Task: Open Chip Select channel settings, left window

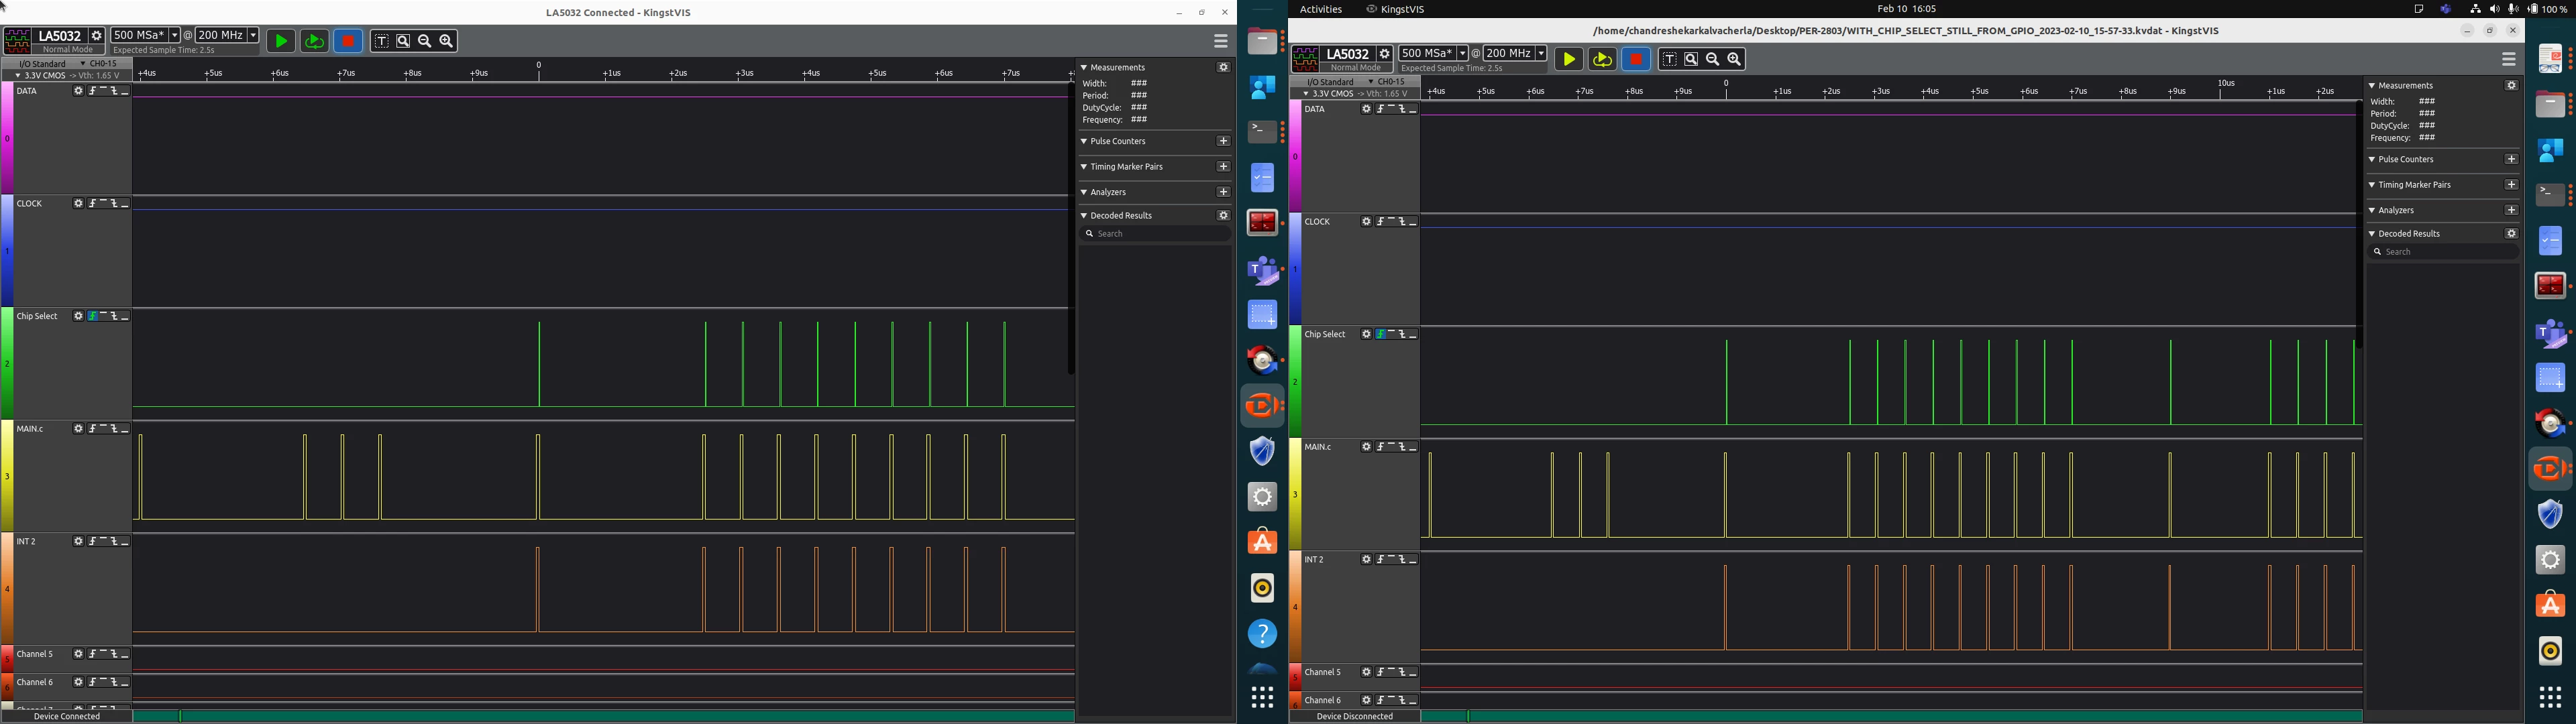Action: click(78, 316)
